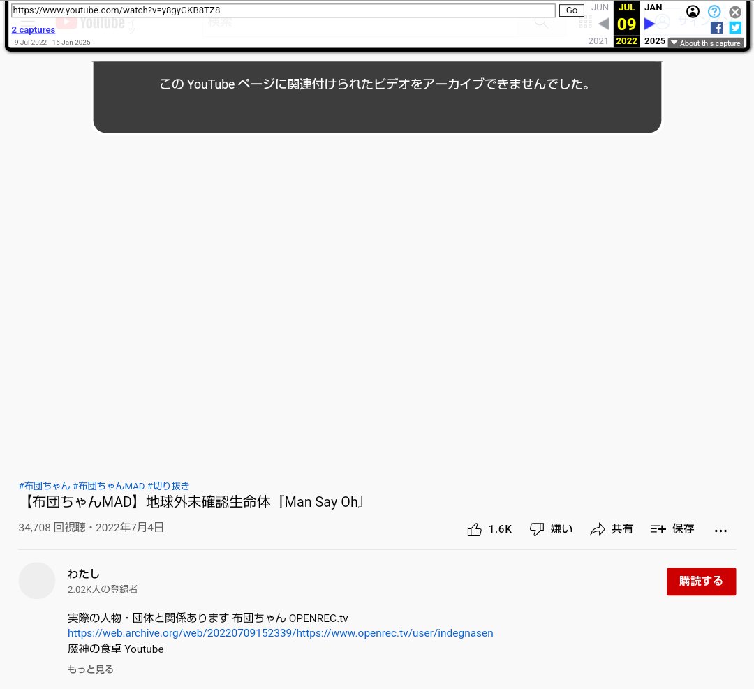The height and width of the screenshot is (689, 754).
Task: Go to previous capture arrow
Action: coord(603,24)
